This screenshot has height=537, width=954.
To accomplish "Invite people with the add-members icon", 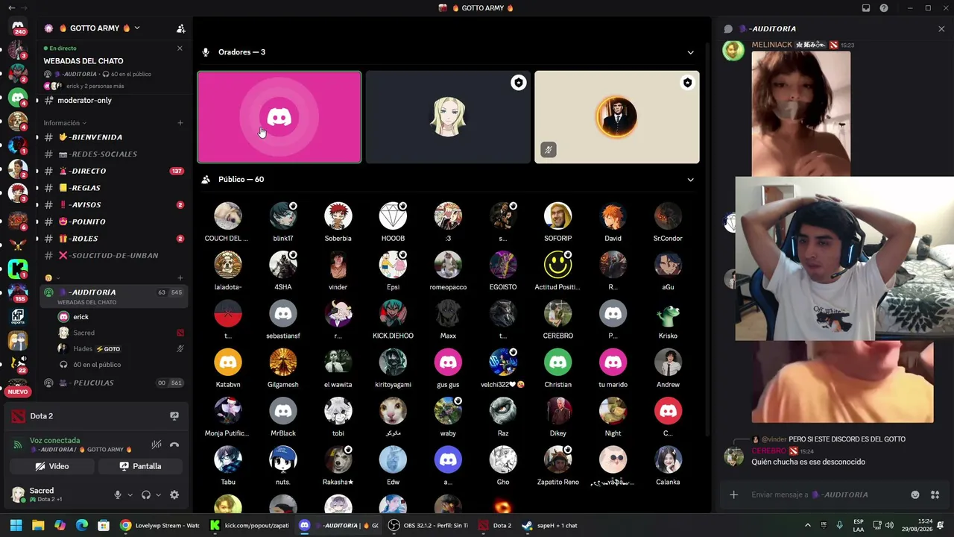I will 180,28.
